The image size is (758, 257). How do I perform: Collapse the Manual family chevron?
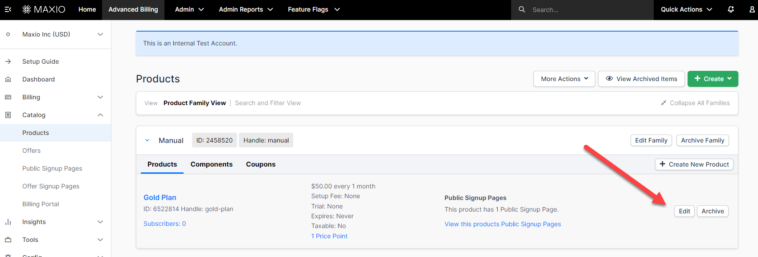[148, 140]
